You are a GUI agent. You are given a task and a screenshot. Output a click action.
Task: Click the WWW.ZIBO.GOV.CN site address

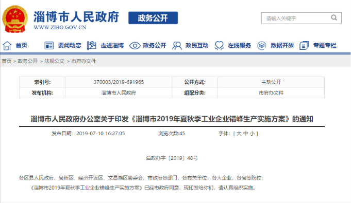(x=60, y=27)
